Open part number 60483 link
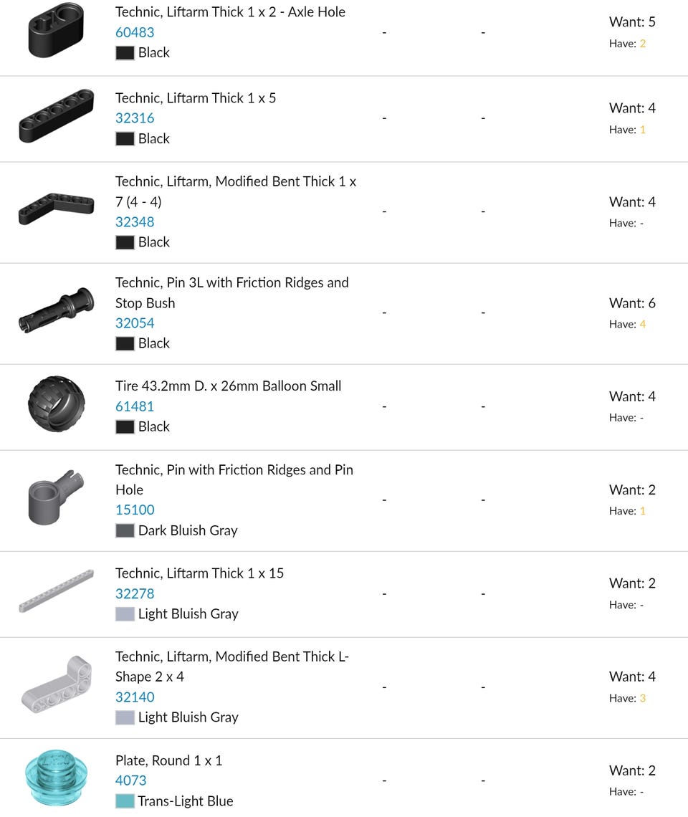The width and height of the screenshot is (688, 817). [135, 32]
